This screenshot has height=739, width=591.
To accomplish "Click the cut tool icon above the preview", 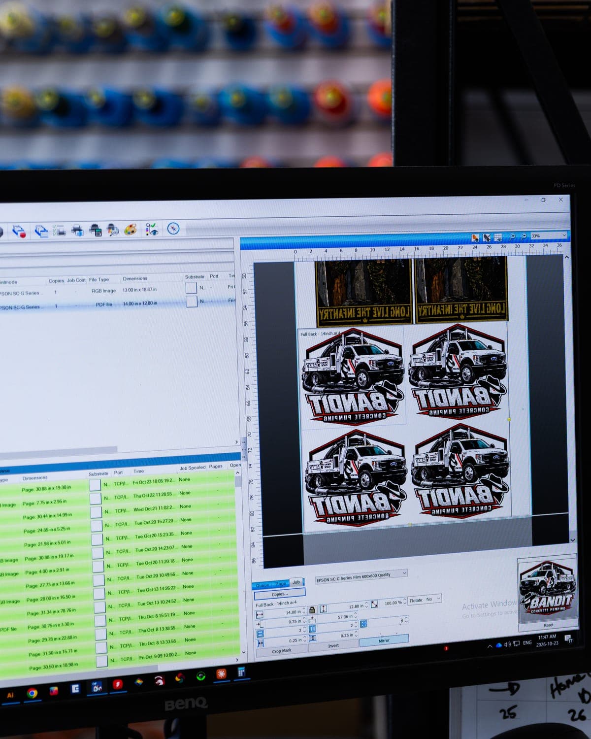I will (487, 237).
